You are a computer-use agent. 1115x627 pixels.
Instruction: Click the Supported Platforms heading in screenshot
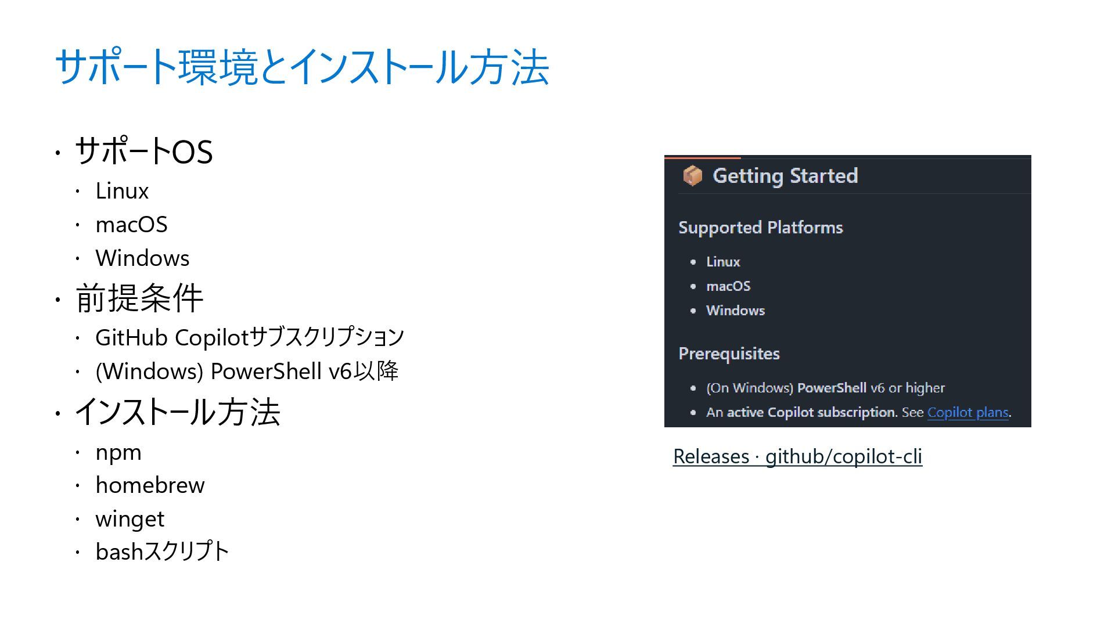point(760,228)
